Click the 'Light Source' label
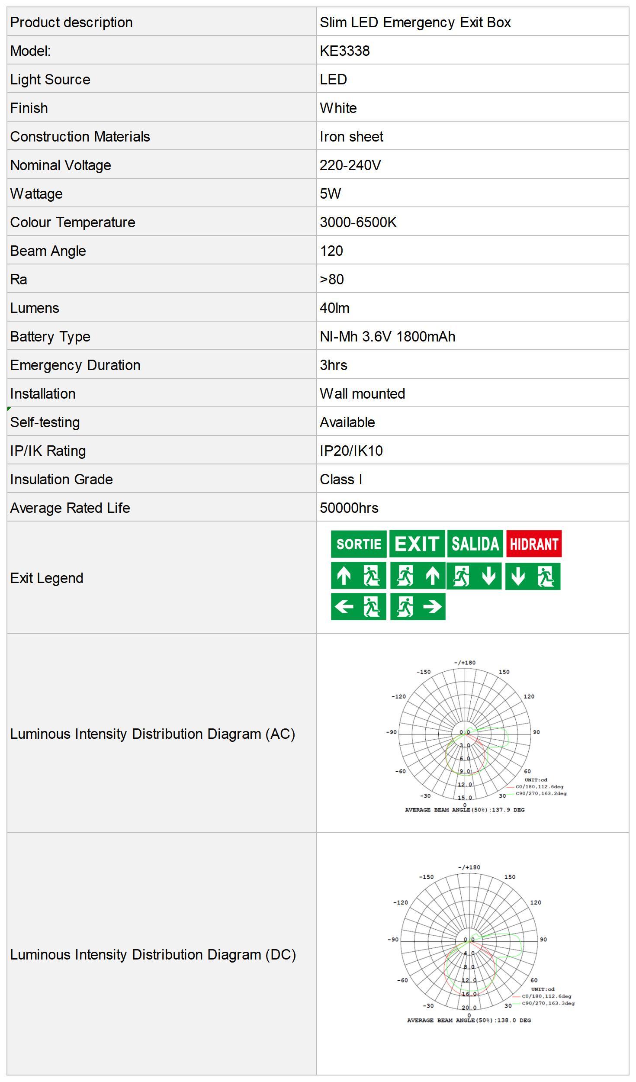 [x=50, y=79]
